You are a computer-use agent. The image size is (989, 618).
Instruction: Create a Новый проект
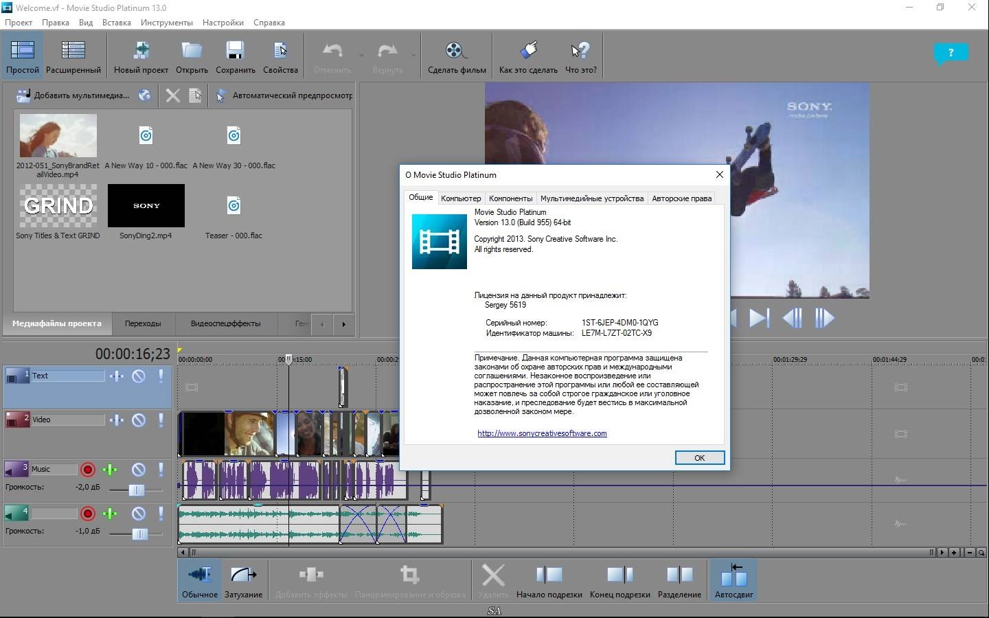coord(141,56)
